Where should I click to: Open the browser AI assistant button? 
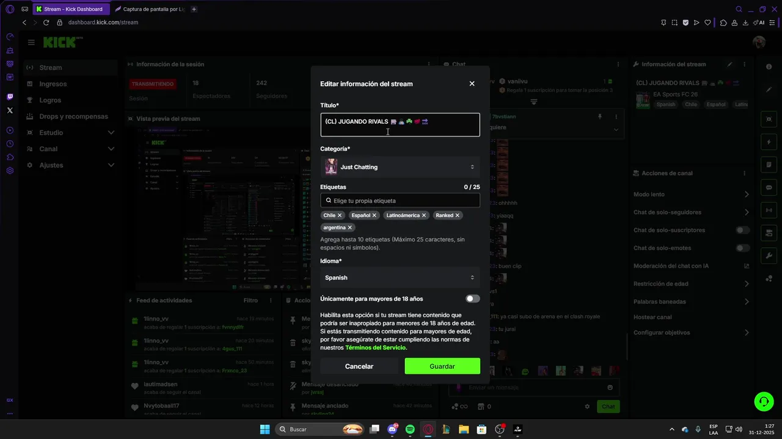point(760,23)
